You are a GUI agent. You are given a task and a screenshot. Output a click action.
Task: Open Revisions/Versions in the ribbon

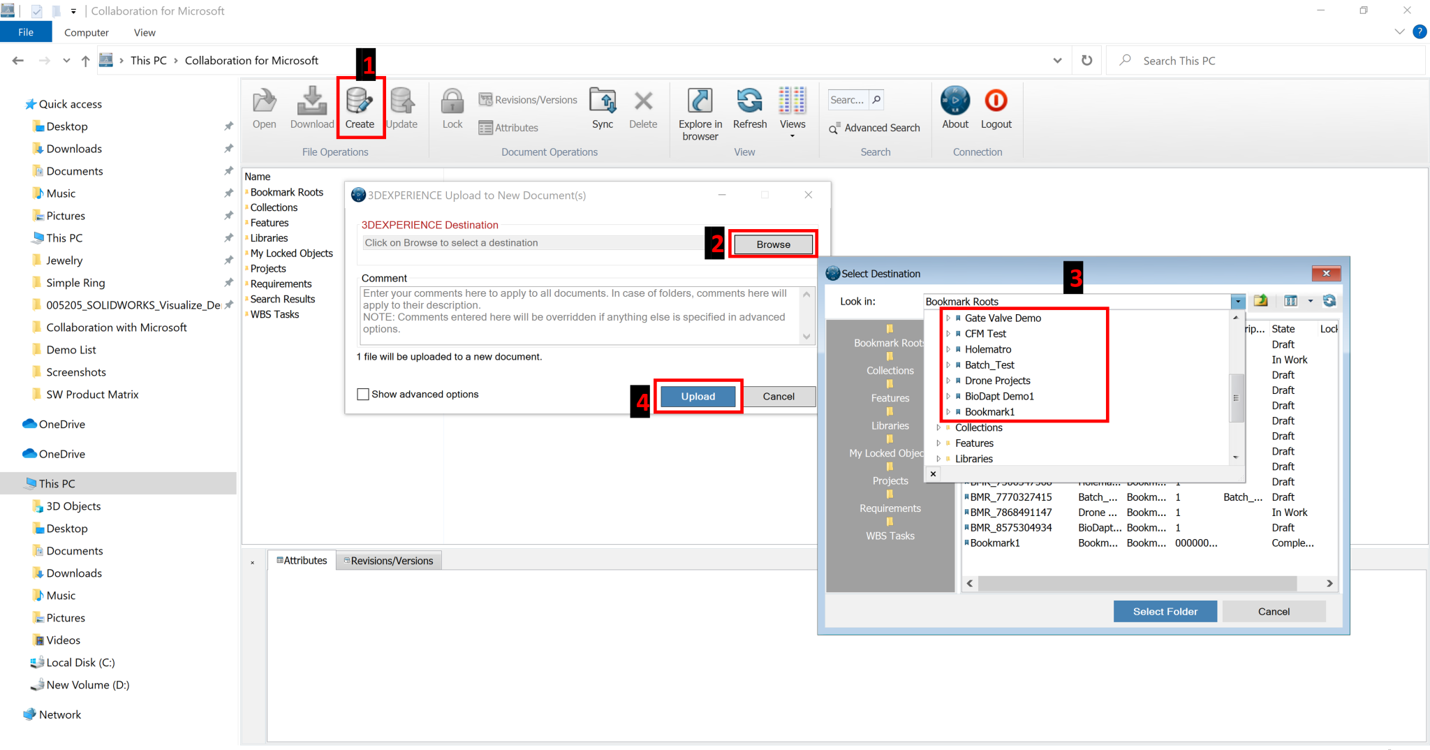pyautogui.click(x=528, y=100)
